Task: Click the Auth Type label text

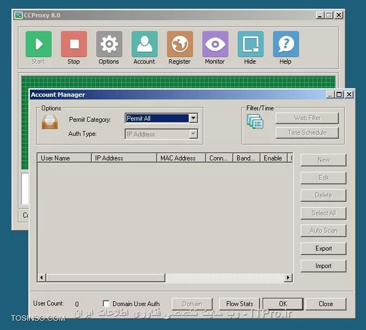Action: 83,134
